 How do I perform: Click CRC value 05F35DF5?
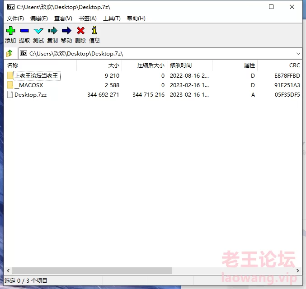287,95
